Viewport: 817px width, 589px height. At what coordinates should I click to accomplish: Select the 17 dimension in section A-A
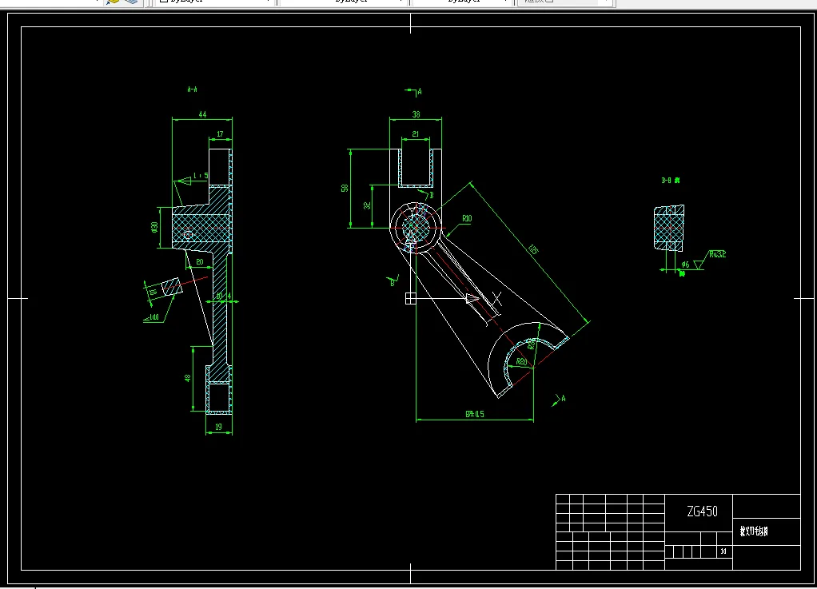pyautogui.click(x=220, y=134)
